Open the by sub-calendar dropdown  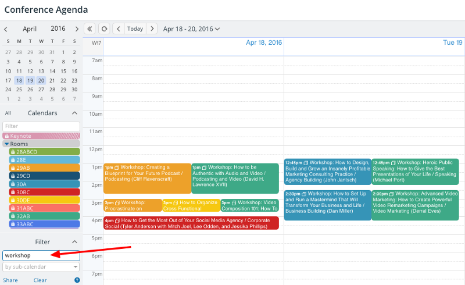pos(41,266)
